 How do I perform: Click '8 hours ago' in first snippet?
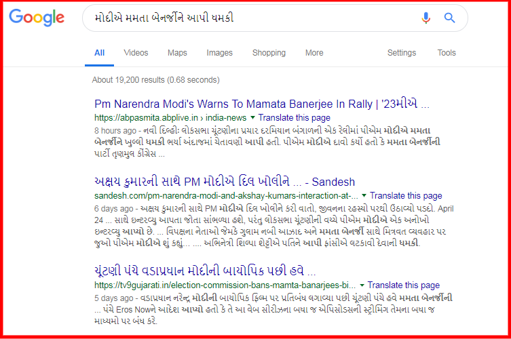[x=115, y=131]
